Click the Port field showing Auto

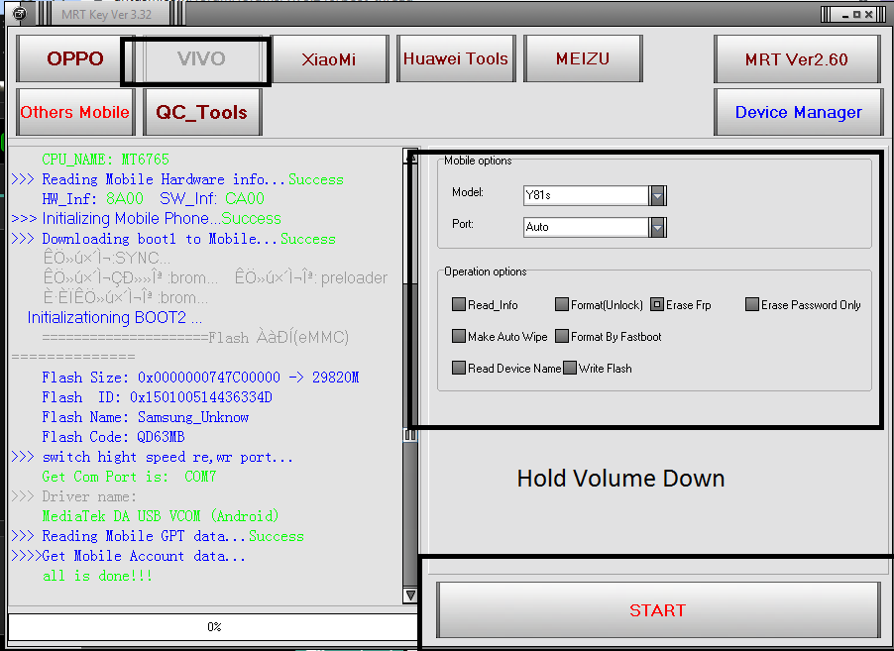586,227
